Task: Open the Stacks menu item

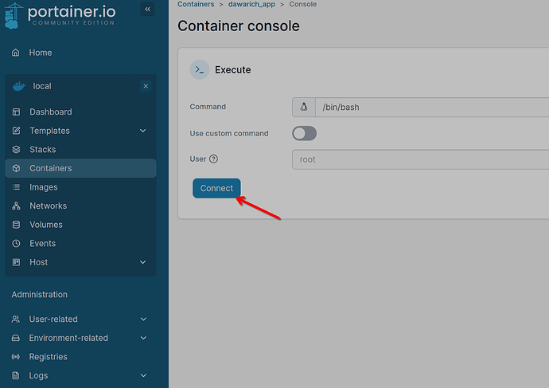Action: pyautogui.click(x=80, y=149)
